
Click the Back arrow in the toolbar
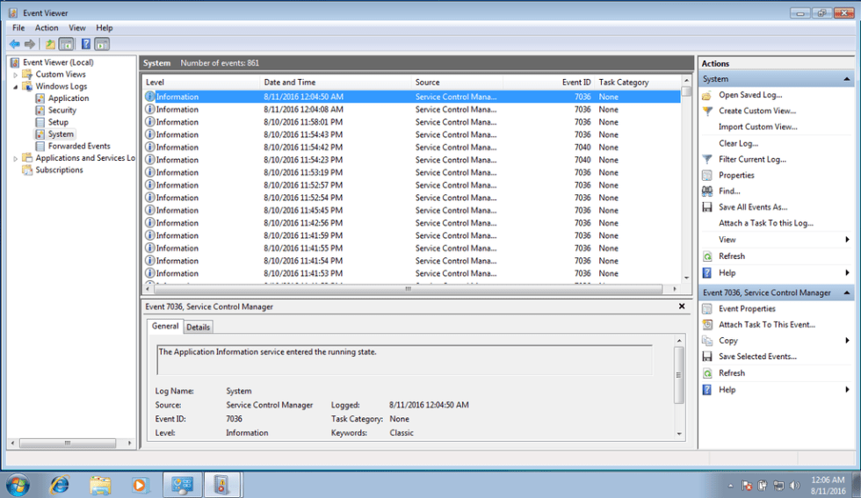tap(14, 44)
